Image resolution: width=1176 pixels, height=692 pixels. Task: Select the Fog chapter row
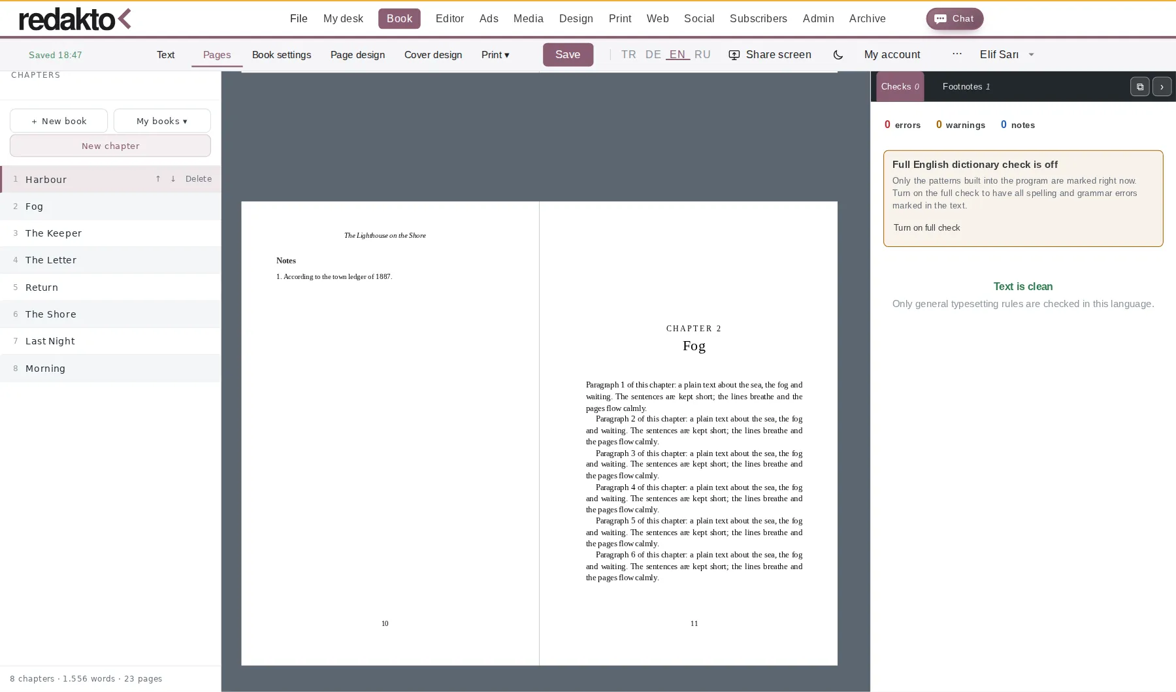[110, 206]
